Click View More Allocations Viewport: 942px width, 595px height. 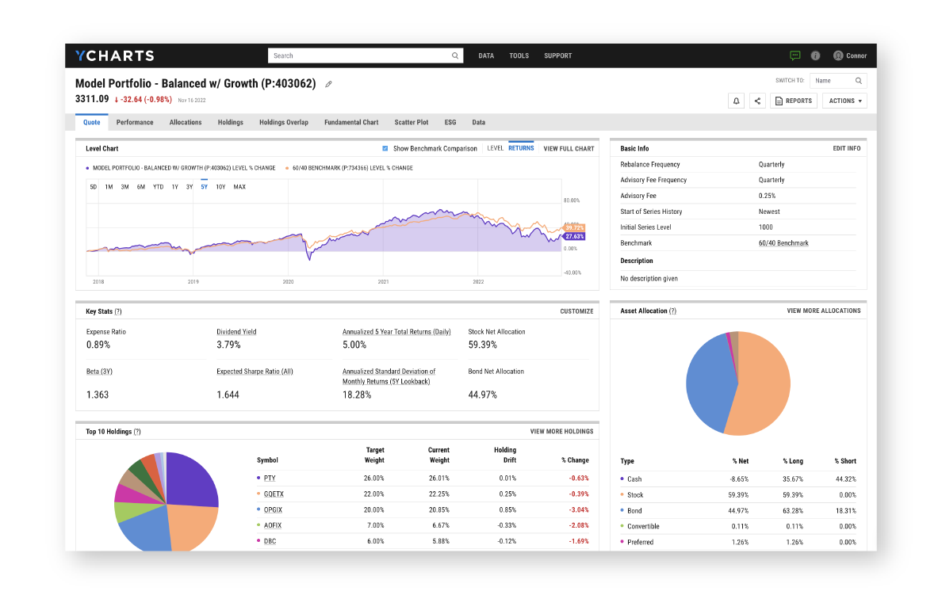(824, 311)
